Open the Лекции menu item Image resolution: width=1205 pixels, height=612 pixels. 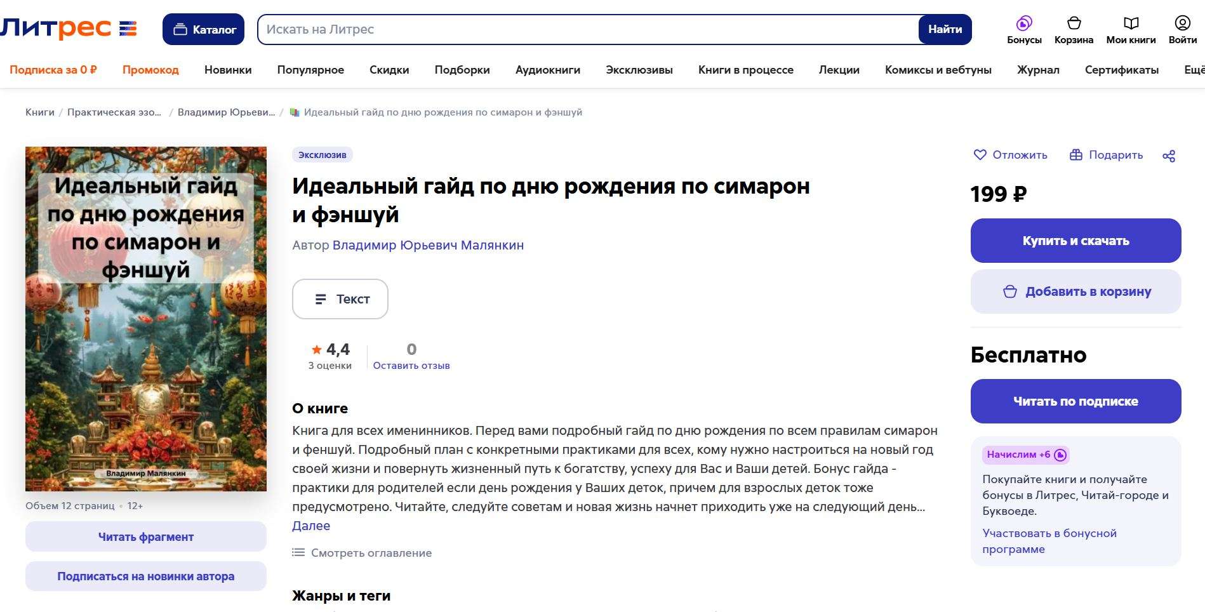tap(839, 70)
